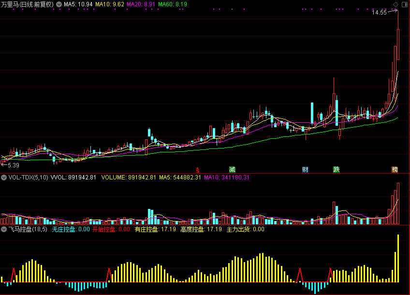Click the VVOL: 891942.81 value

73,177
